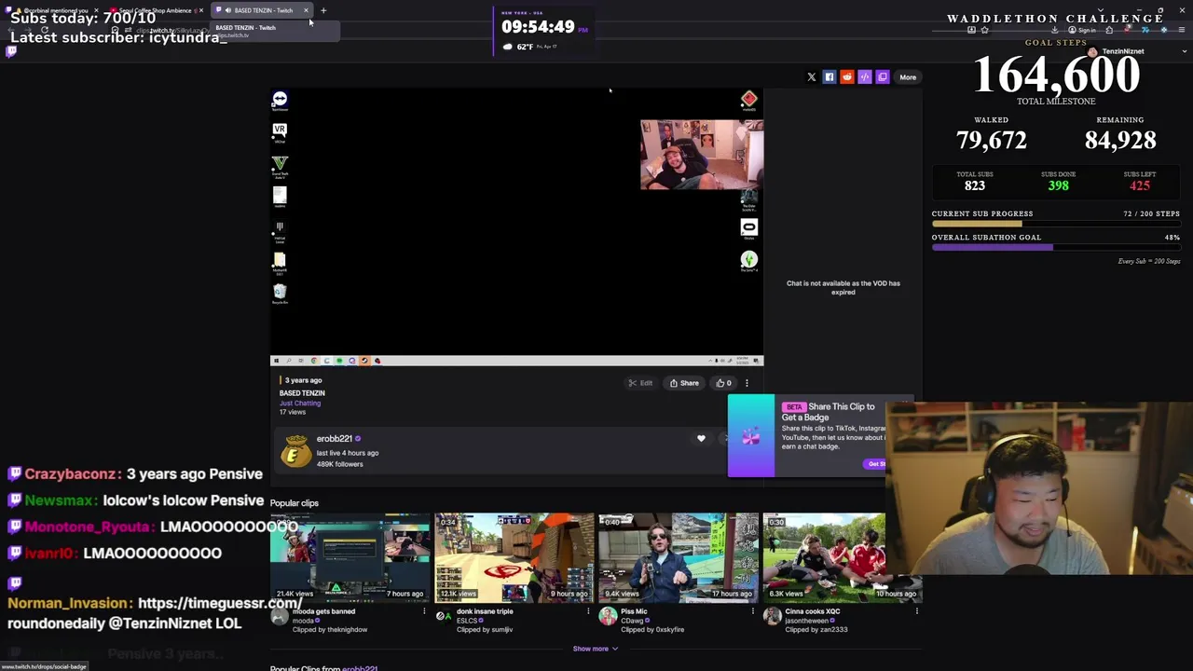The height and width of the screenshot is (671, 1193).
Task: Click the 3 years ago clip date text
Action: tap(303, 380)
